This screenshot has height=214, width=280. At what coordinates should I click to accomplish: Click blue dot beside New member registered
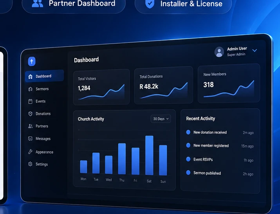pyautogui.click(x=188, y=145)
